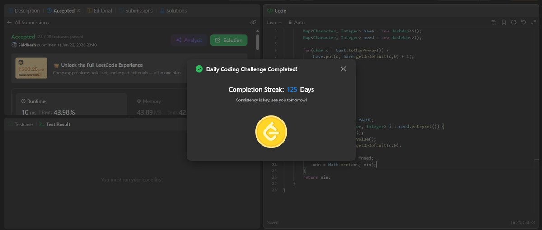This screenshot has height=230, width=542.
Task: Switch to the Testcase tab
Action: pos(21,124)
